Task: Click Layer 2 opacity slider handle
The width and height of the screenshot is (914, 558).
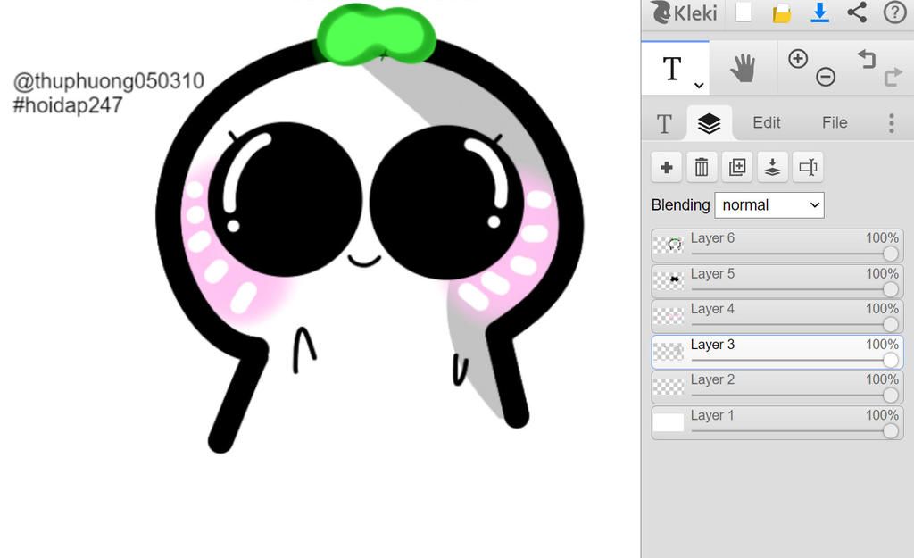Action: [x=890, y=396]
